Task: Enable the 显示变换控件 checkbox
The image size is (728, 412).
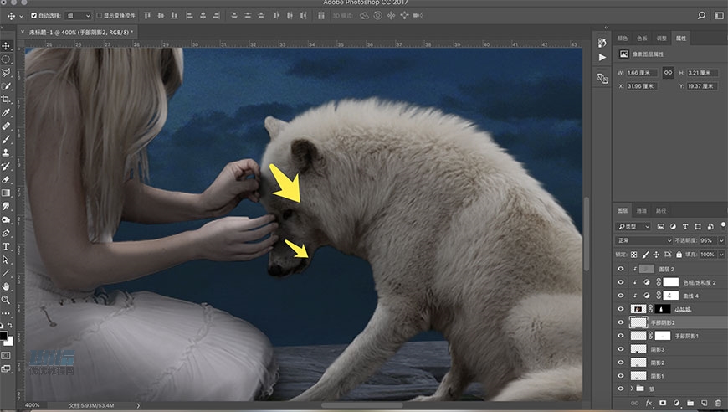Action: tap(99, 16)
